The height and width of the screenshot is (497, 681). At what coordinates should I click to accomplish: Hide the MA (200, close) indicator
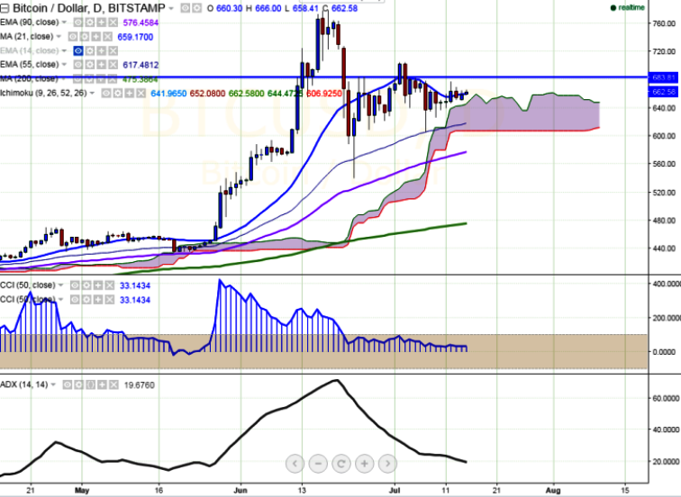(x=78, y=79)
